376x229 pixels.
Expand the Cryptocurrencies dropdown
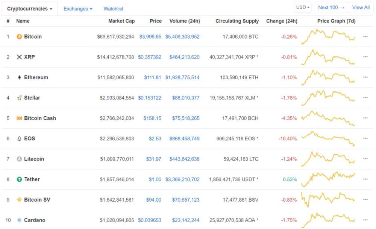coord(30,9)
